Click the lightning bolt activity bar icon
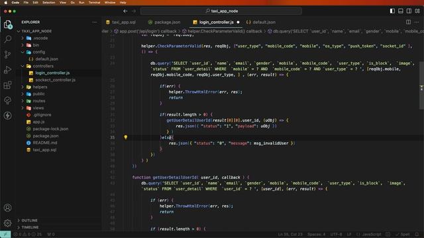Screen dimensions: 424x238 [7, 116]
